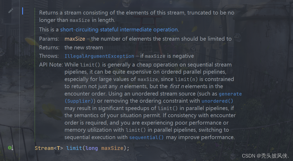Click the long keyword in the signature
Screen dimensions: 293x161
point(92,148)
